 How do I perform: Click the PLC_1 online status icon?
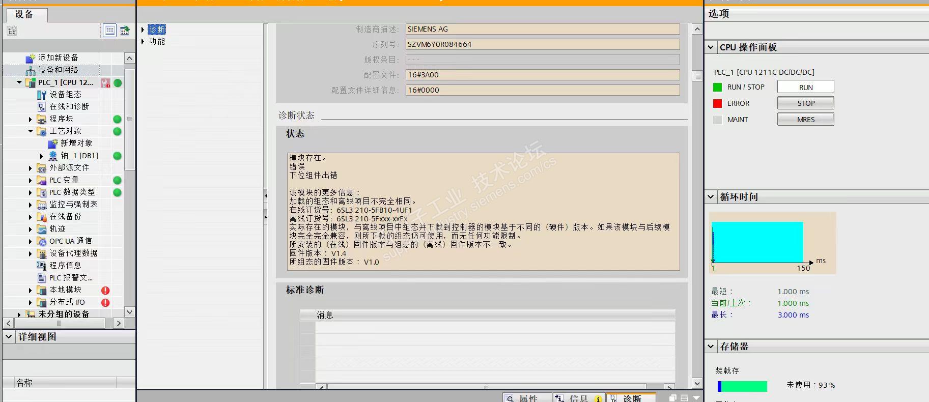118,83
